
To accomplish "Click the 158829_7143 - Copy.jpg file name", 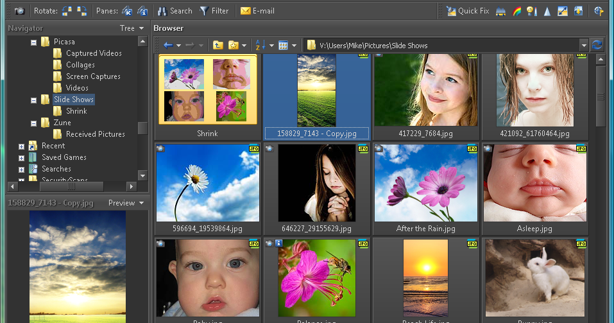I will [x=317, y=134].
